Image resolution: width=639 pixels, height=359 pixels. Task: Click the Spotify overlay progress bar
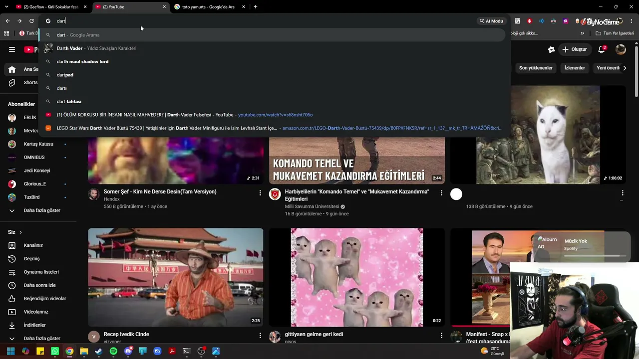point(595,256)
